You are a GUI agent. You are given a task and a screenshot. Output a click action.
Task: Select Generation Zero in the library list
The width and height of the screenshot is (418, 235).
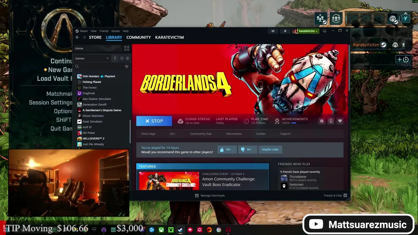94,104
